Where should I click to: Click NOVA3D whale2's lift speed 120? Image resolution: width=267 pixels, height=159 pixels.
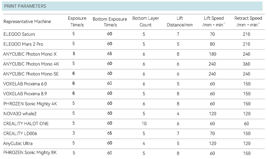coord(213,114)
